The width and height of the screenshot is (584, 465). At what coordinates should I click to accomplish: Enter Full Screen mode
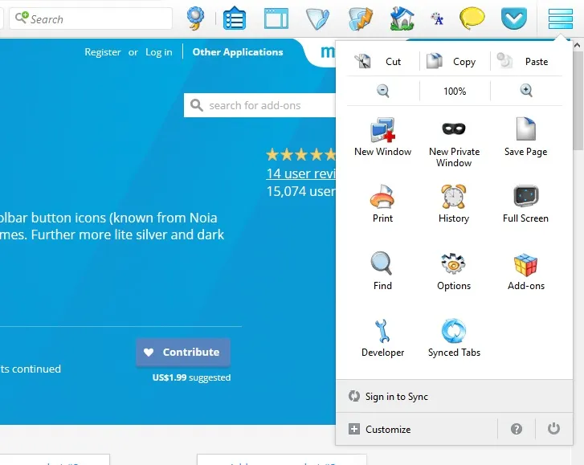pyautogui.click(x=525, y=204)
